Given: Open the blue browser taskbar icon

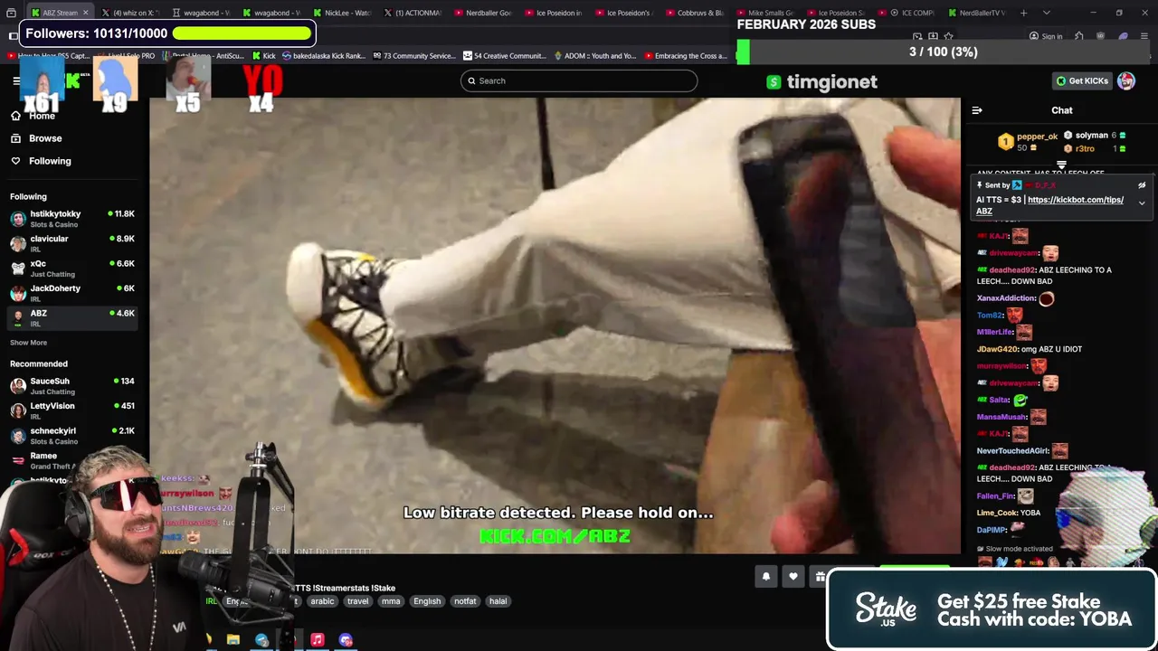Looking at the screenshot, I should [x=261, y=640].
